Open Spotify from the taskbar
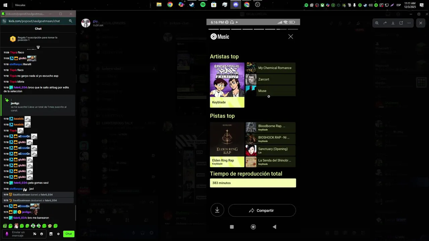429x241 pixels. coord(203,5)
